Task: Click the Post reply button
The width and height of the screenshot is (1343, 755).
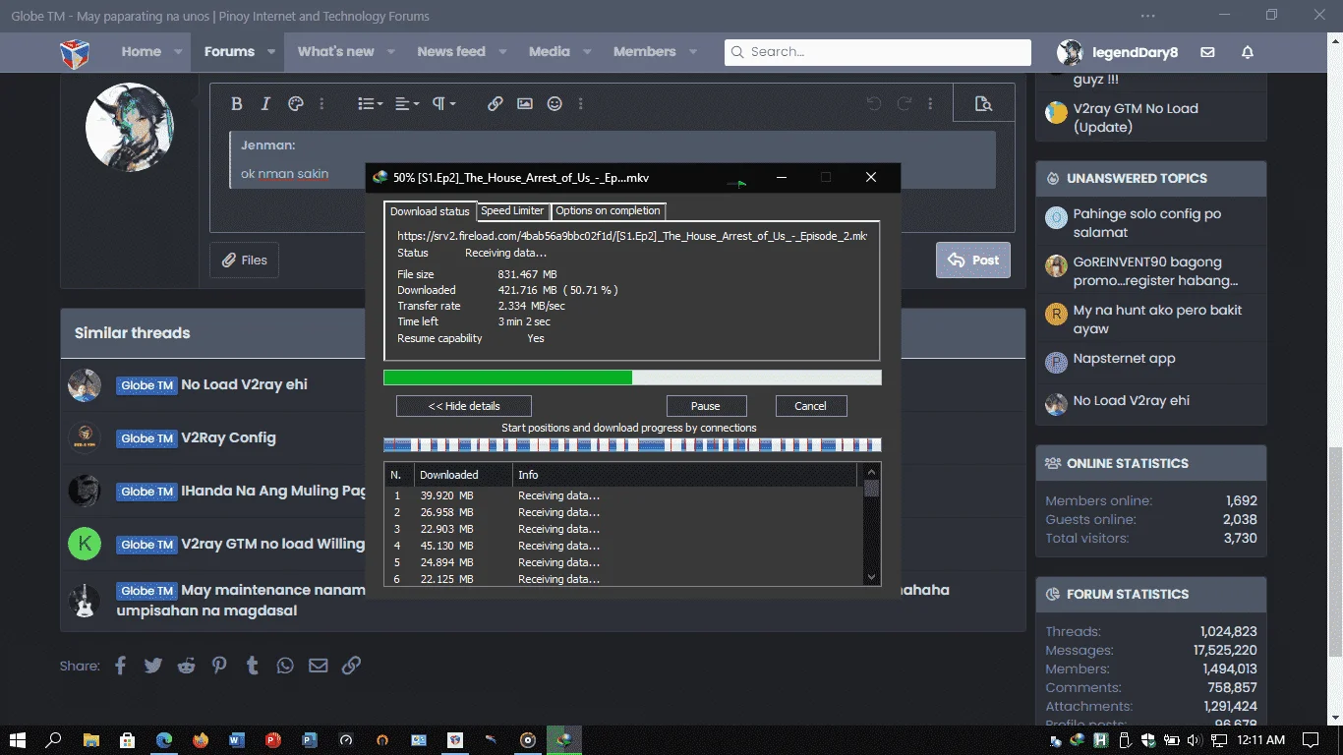Action: click(x=973, y=261)
